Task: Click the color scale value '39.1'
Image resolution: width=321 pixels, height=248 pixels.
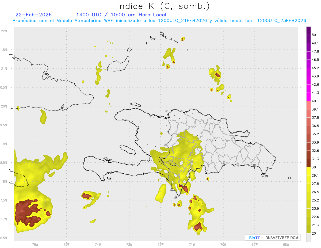Action: click(x=315, y=109)
